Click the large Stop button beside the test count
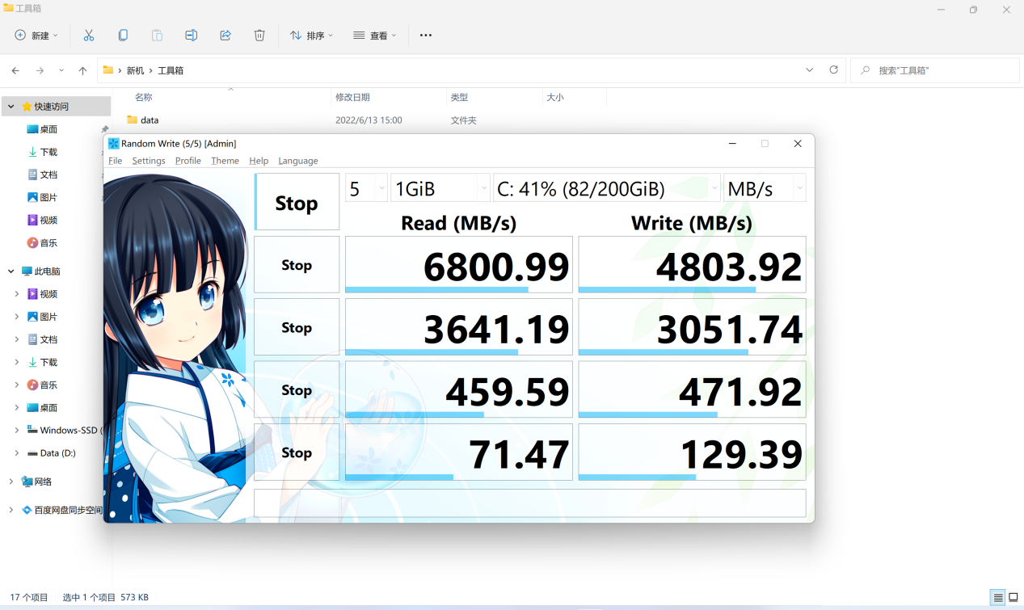The width and height of the screenshot is (1024, 610). pos(297,202)
